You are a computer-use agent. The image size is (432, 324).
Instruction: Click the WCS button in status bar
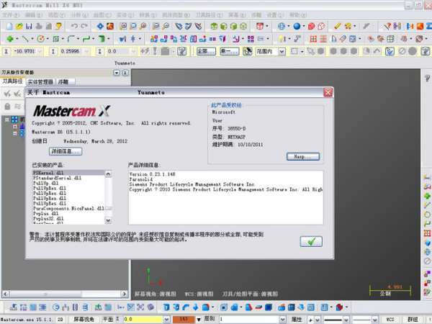click(x=390, y=319)
